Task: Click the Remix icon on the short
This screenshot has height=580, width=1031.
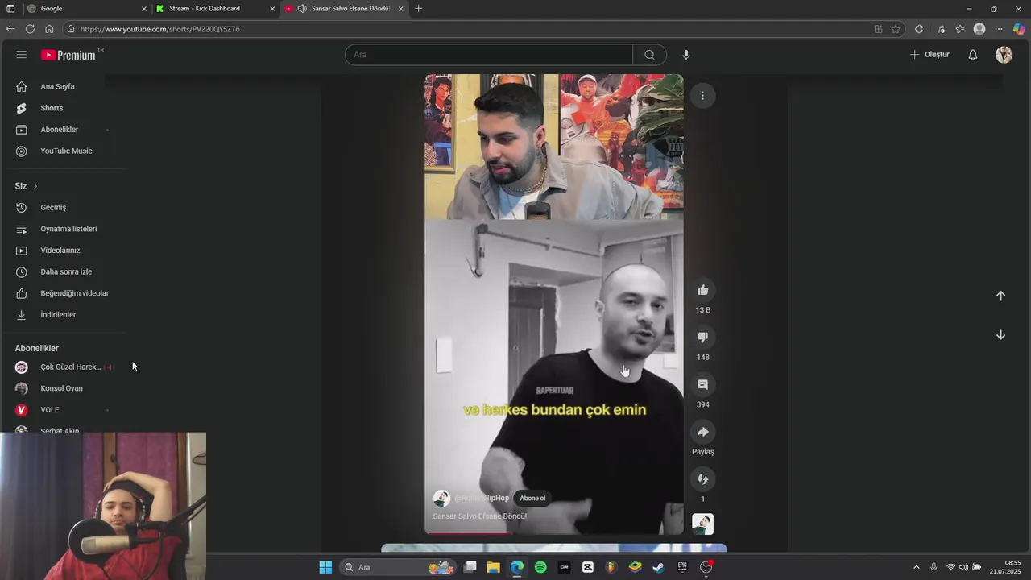Action: (x=703, y=479)
